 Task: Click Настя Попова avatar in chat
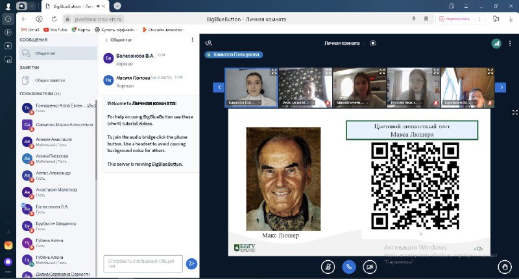[x=108, y=80]
